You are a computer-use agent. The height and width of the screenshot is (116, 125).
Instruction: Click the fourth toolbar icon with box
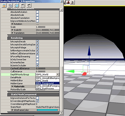23,6
